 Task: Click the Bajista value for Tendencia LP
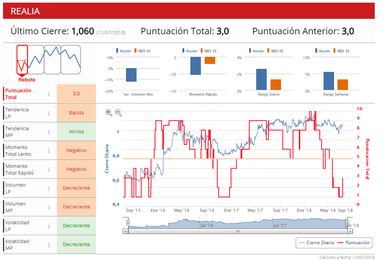click(76, 113)
